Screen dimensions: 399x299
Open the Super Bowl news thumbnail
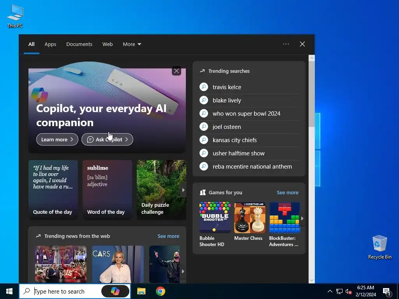coord(61,264)
